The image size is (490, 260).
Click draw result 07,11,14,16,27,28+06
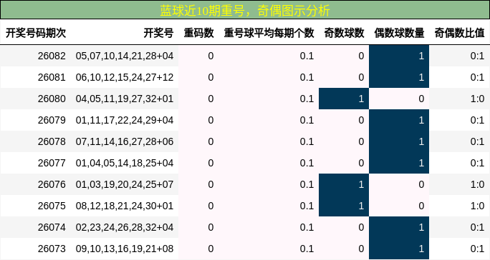click(x=125, y=141)
